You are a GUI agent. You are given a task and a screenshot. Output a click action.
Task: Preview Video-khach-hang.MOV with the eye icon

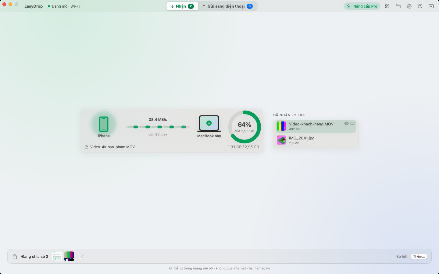pos(346,123)
